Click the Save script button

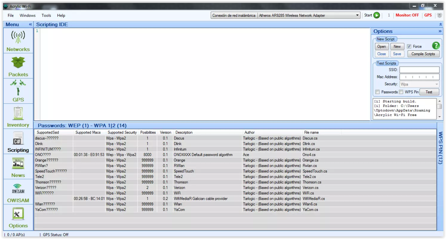(x=397, y=54)
